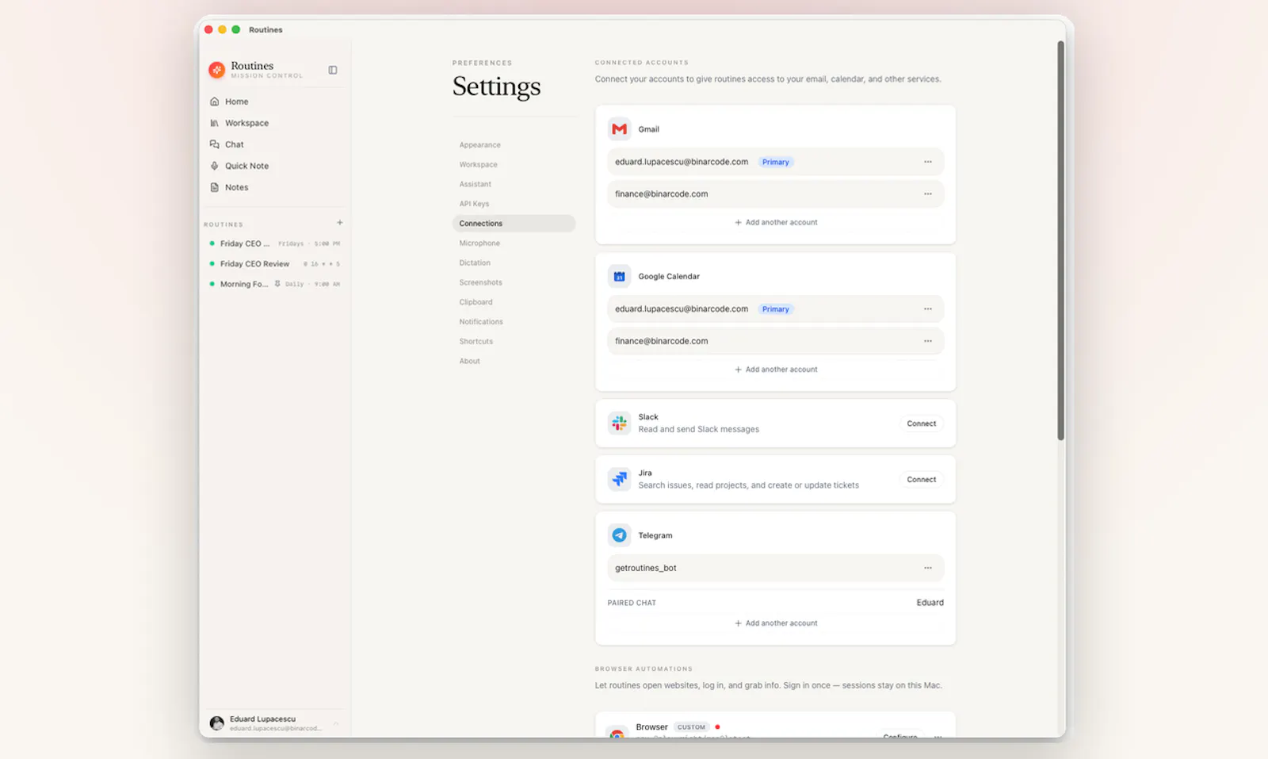Image resolution: width=1268 pixels, height=759 pixels.
Task: Click the pin icon on Morning routine
Action: click(x=277, y=283)
